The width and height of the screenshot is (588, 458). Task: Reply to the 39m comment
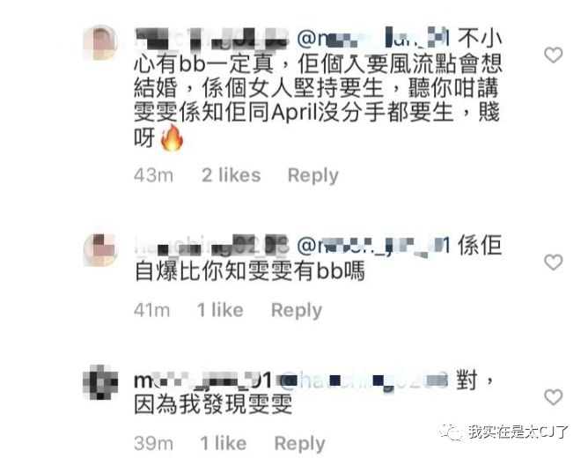(x=299, y=443)
